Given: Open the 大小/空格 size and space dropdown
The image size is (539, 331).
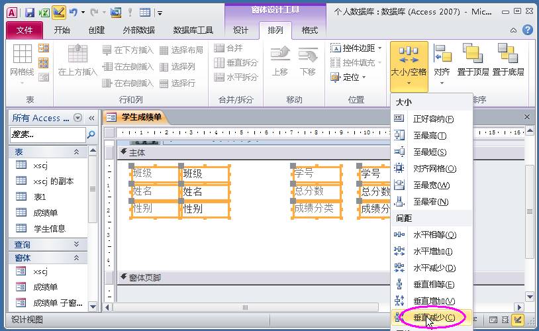Looking at the screenshot, I should pos(409,66).
